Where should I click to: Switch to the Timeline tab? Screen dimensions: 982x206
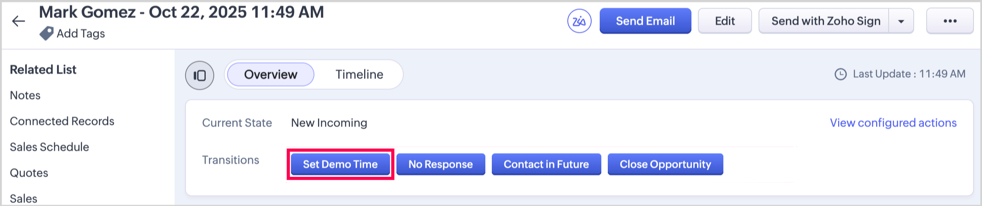click(x=359, y=74)
